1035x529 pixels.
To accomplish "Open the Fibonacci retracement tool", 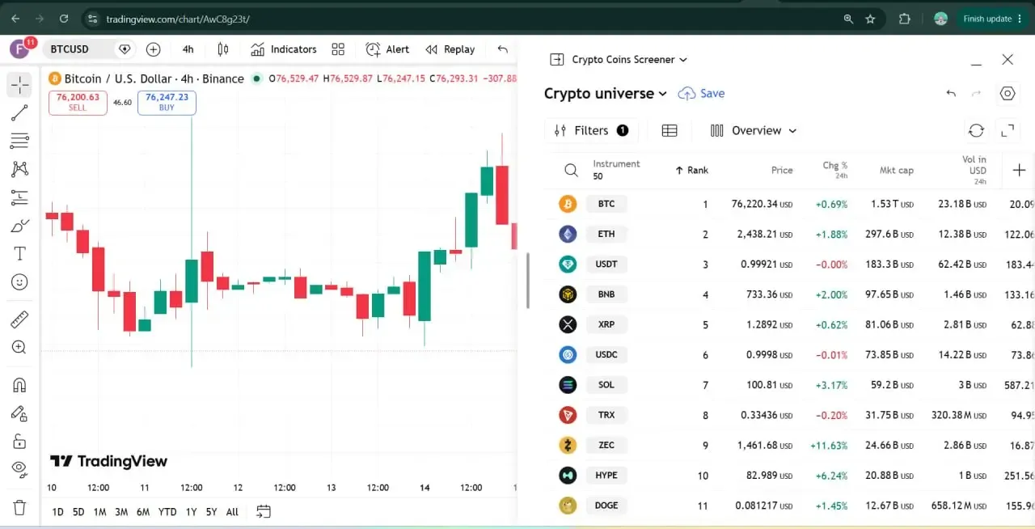I will click(x=19, y=141).
